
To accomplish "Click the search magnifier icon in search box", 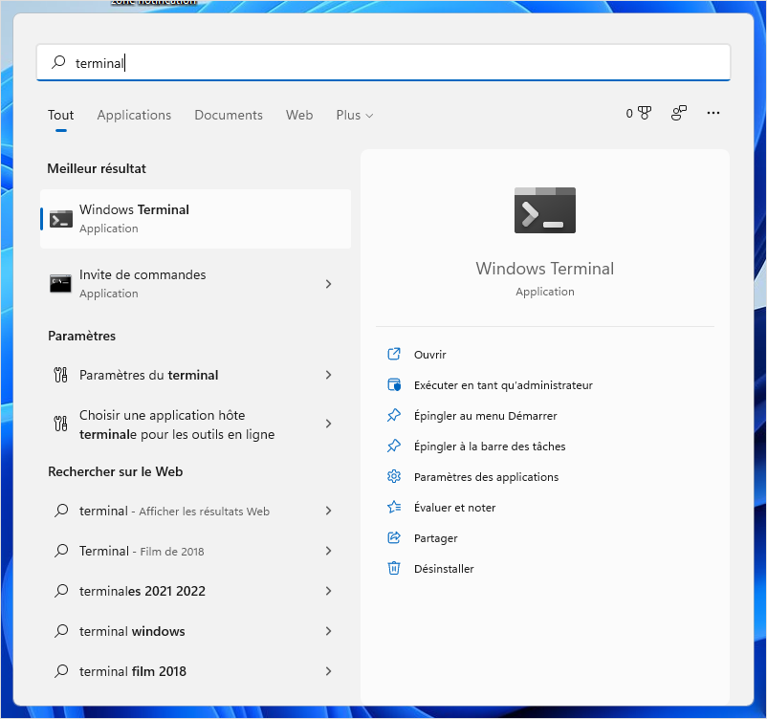I will (58, 62).
